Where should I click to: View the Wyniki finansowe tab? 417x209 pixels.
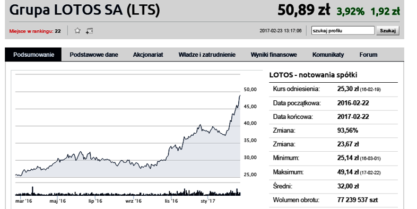click(274, 55)
